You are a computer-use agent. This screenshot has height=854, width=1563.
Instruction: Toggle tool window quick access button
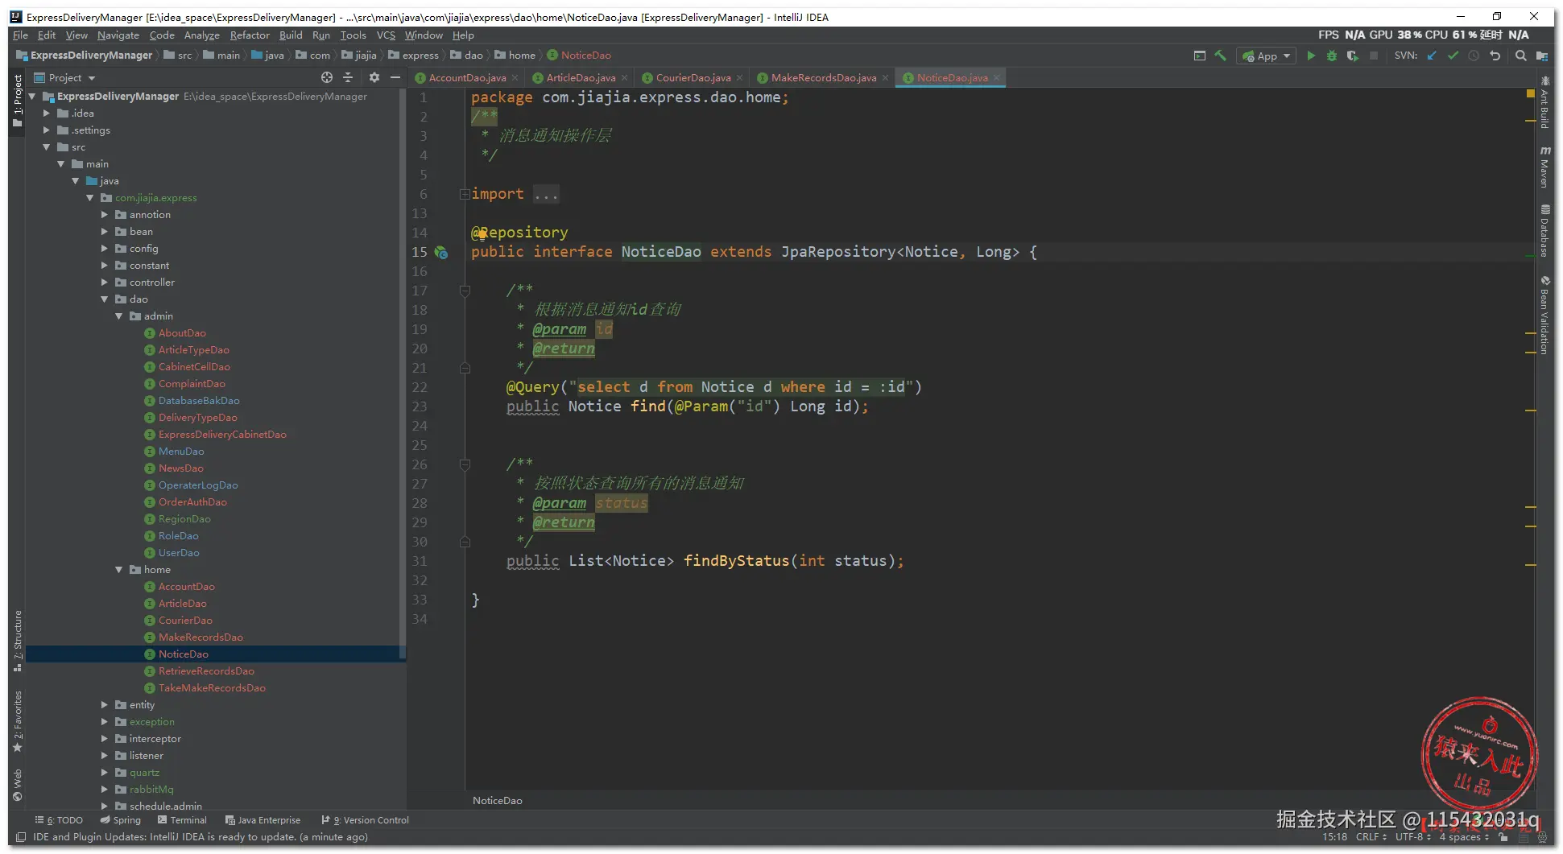[x=21, y=837]
